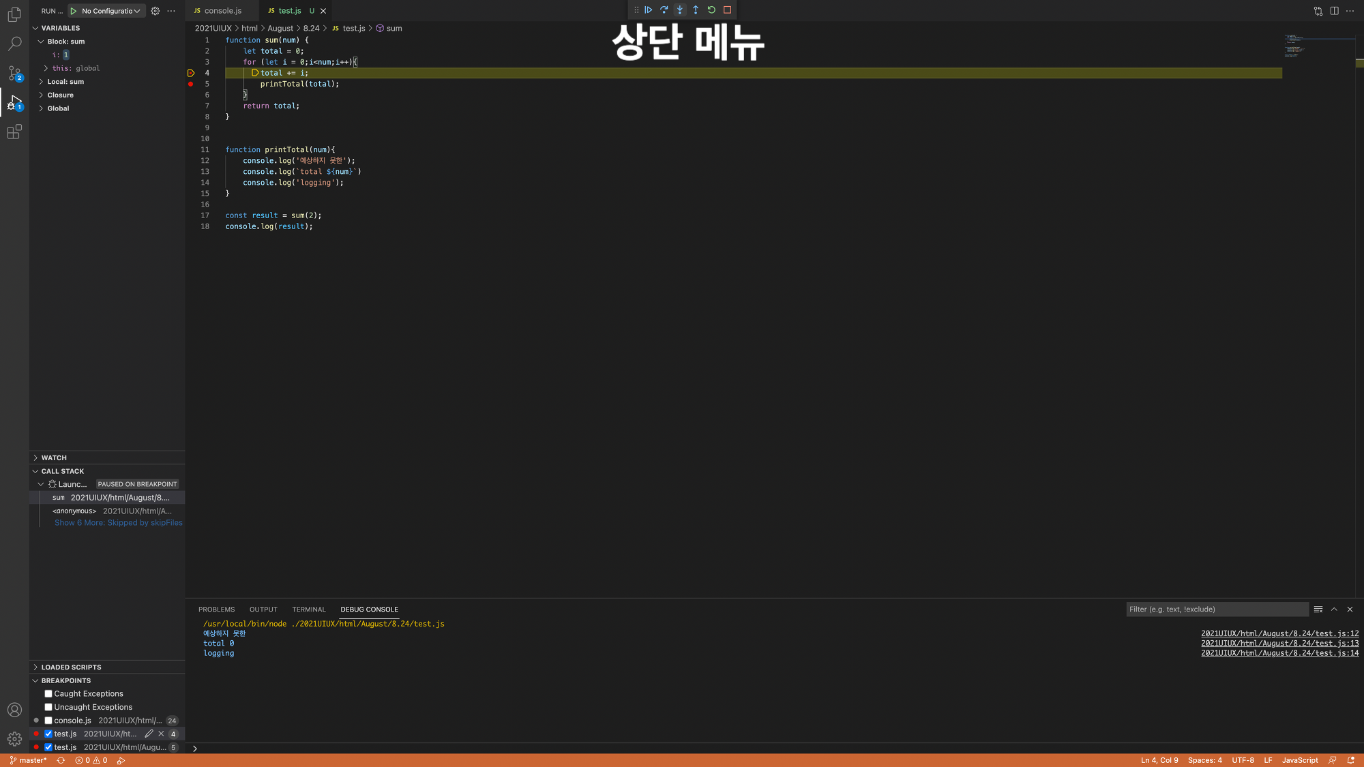The height and width of the screenshot is (767, 1364).
Task: Open the No Configuration dropdown
Action: click(x=110, y=11)
